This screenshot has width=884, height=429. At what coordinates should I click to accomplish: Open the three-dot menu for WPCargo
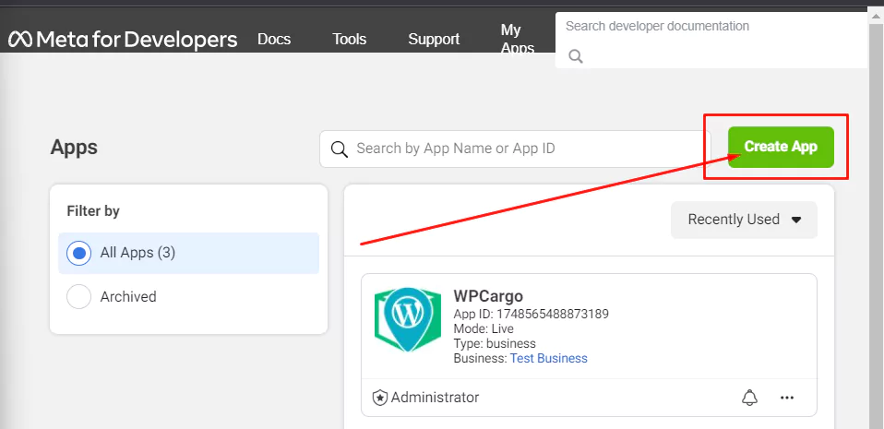[786, 398]
